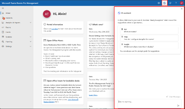This screenshot has width=185, height=109.
Task: Click the bookable desks calendar icon
Action: tap(45, 81)
